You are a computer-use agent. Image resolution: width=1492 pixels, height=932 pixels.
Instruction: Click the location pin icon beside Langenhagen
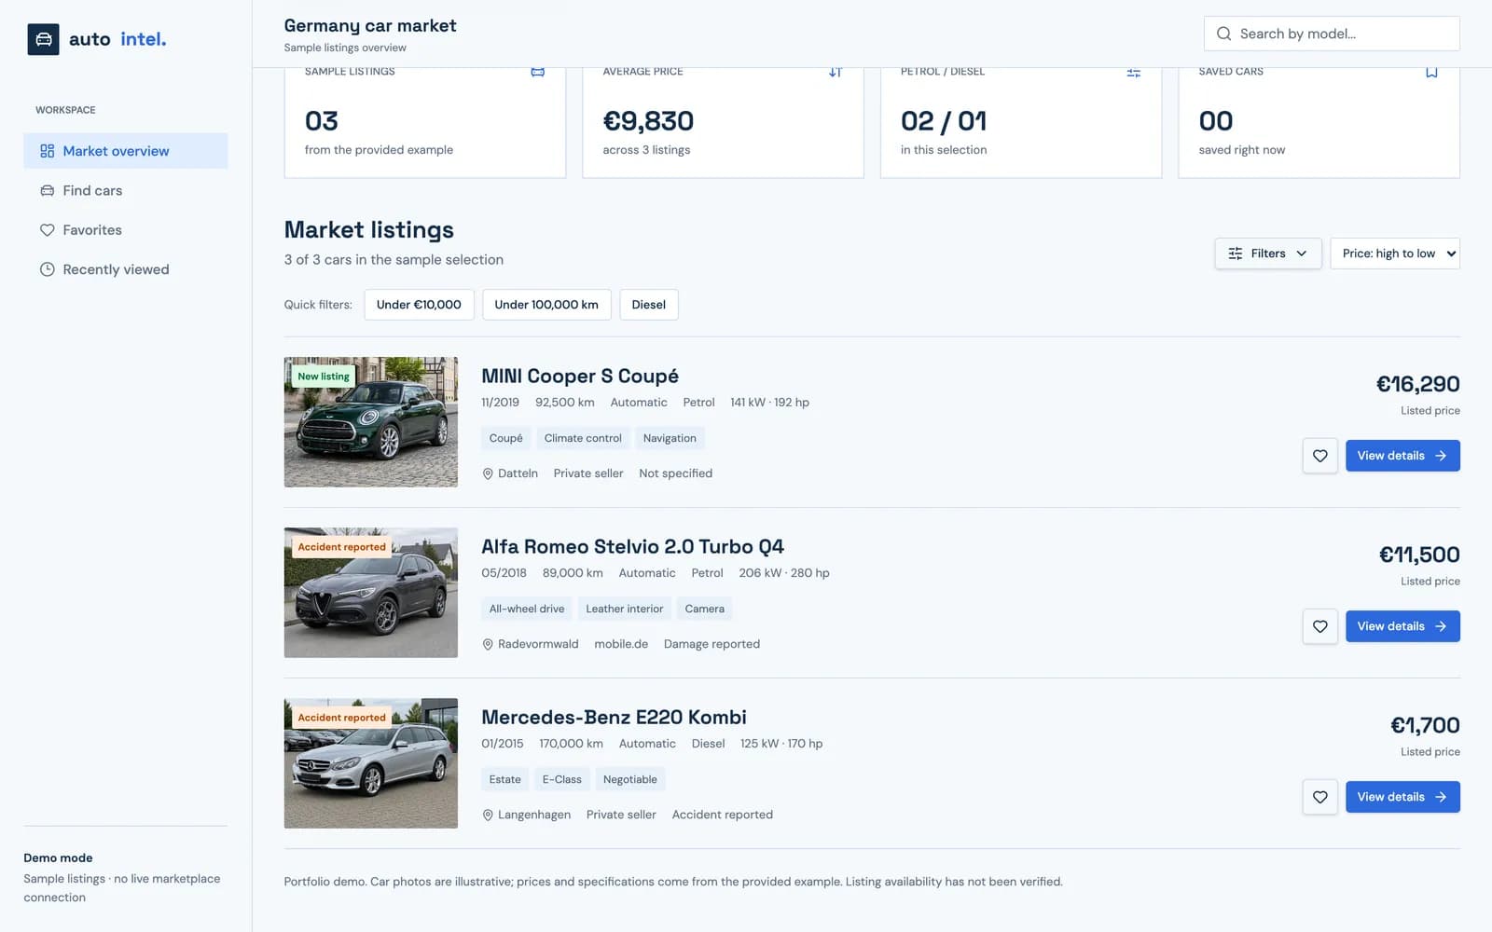pos(487,815)
